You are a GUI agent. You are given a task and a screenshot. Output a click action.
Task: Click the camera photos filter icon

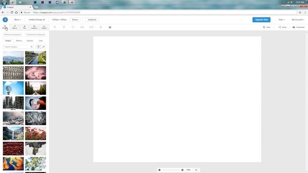38,47
